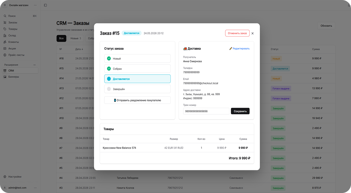Open the Прайс-листы sidebar item

coord(20,55)
